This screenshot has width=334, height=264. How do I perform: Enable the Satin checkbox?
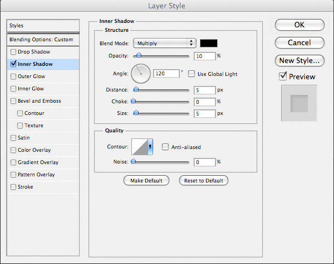point(13,138)
